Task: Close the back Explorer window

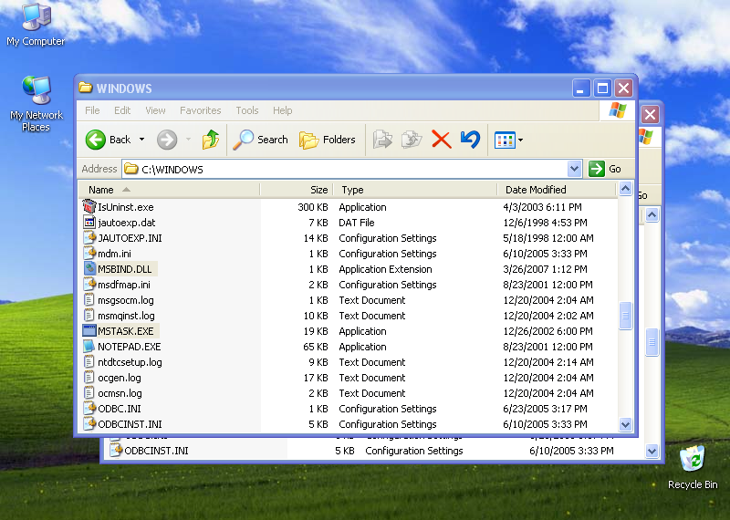Action: (650, 114)
